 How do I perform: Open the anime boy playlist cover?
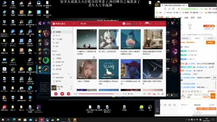click(108, 39)
